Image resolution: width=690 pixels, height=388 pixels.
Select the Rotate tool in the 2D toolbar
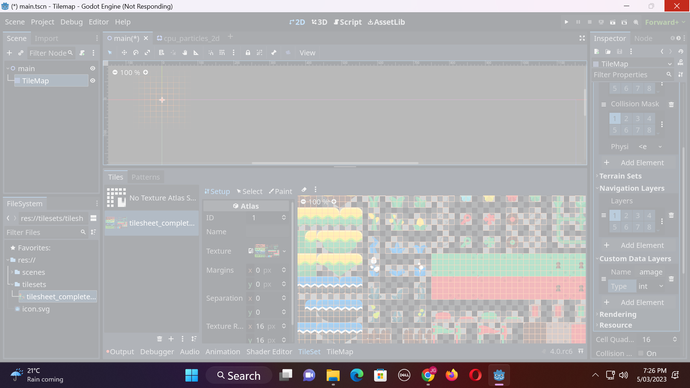click(x=135, y=52)
